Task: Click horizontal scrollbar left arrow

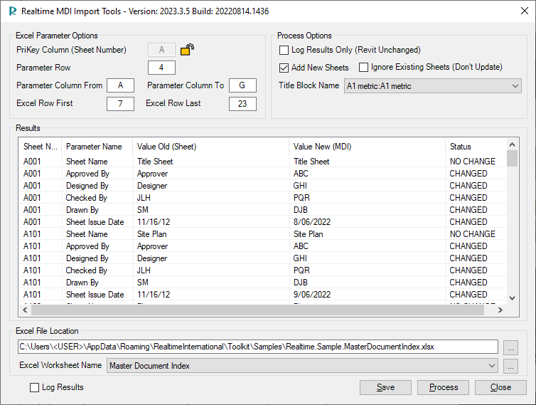Action: coord(25,310)
